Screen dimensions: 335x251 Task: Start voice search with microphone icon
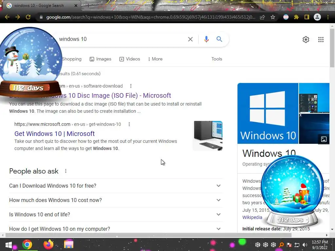tap(206, 39)
